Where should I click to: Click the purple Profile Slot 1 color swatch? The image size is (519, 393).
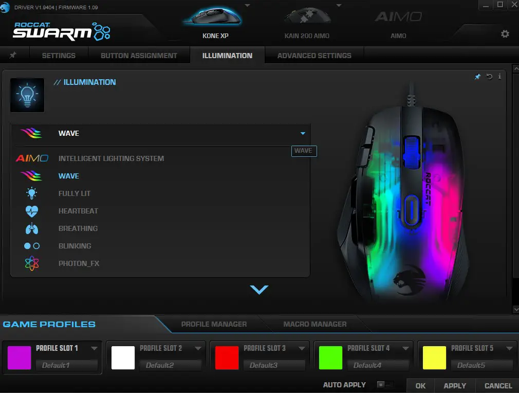coord(19,358)
